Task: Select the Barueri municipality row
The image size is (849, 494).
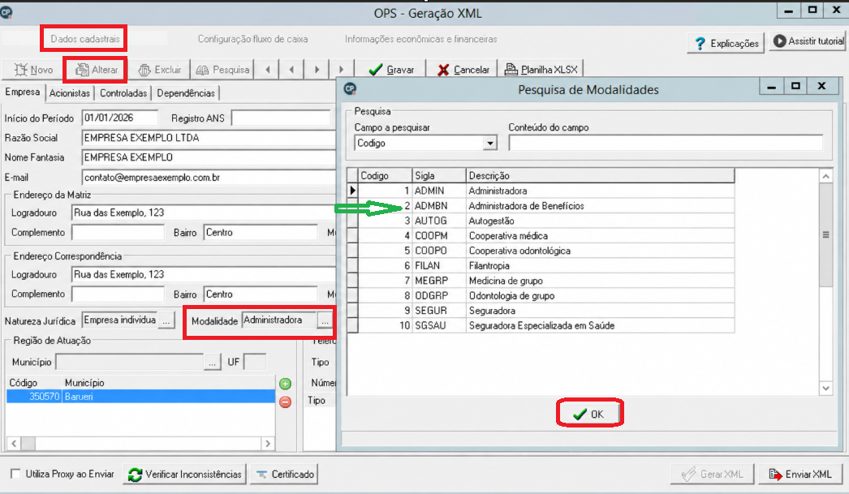Action: pyautogui.click(x=140, y=397)
